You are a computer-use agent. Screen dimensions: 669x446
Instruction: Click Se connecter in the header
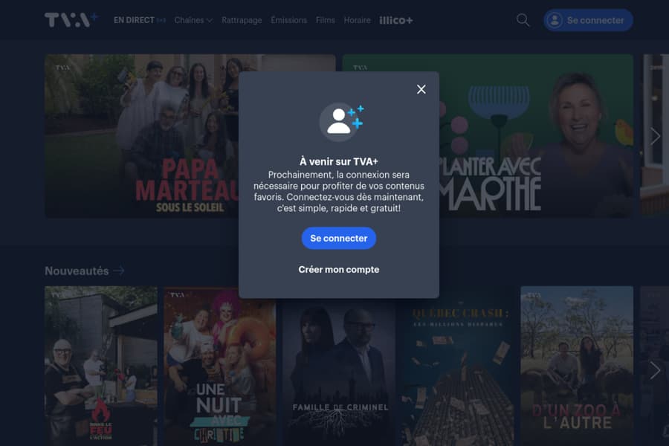(588, 20)
